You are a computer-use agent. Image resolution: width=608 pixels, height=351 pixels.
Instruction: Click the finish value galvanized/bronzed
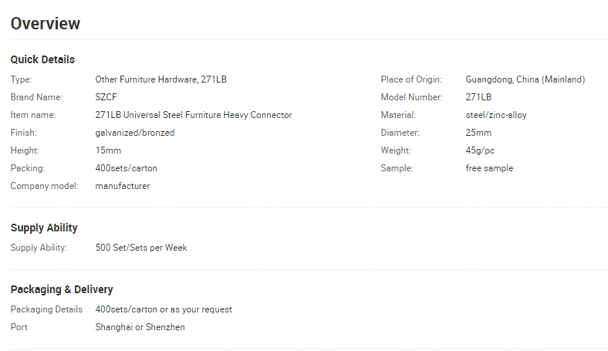(x=135, y=133)
